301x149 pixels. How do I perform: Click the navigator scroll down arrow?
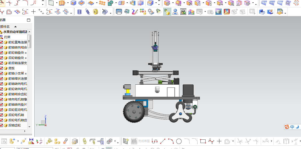coord(29,127)
